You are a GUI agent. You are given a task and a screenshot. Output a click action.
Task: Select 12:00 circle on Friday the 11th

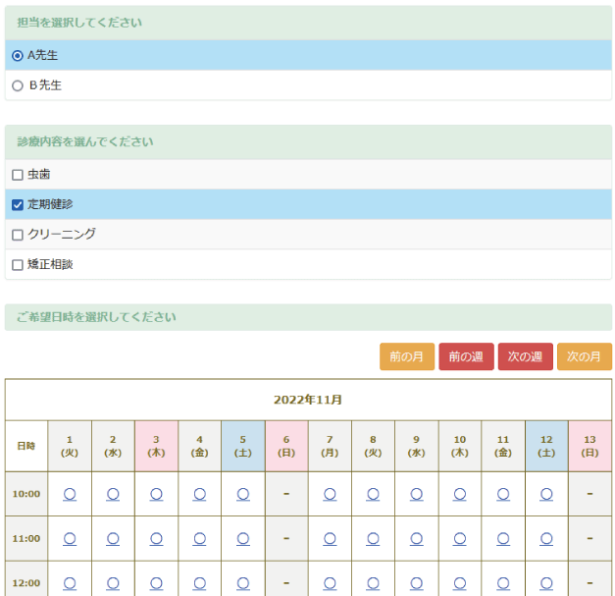click(503, 583)
